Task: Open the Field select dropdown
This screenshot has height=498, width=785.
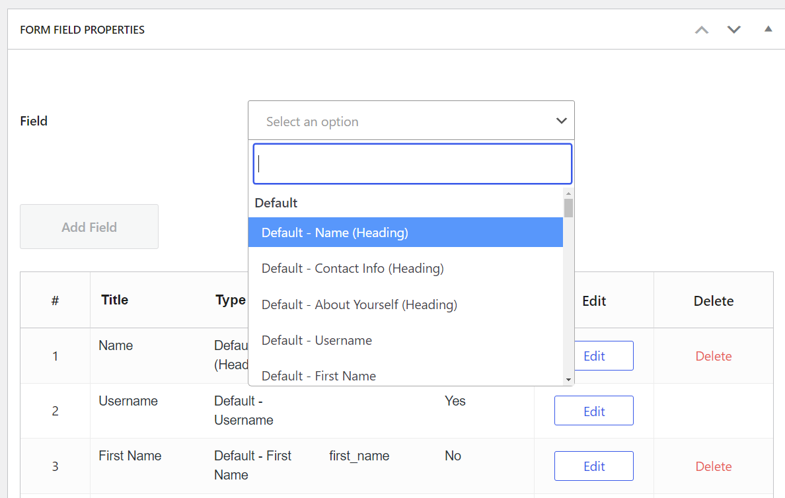Action: click(x=411, y=121)
